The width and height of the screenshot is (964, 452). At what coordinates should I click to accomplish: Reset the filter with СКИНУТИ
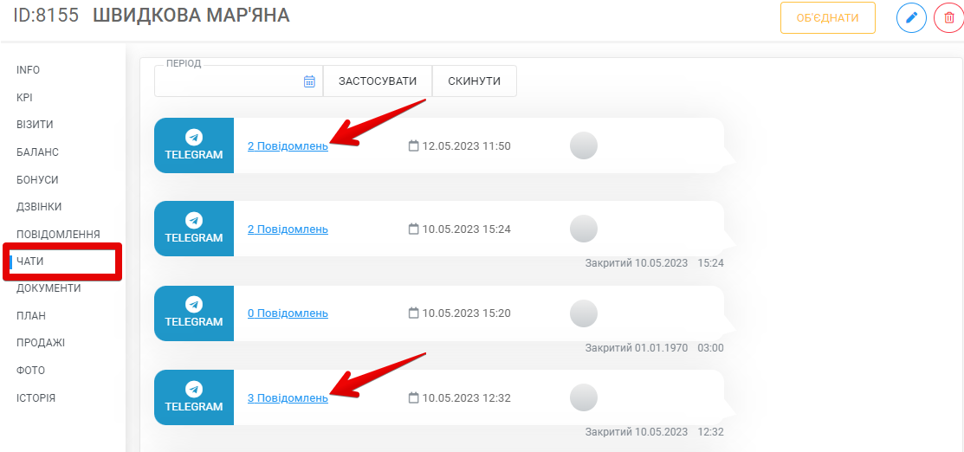pyautogui.click(x=474, y=81)
